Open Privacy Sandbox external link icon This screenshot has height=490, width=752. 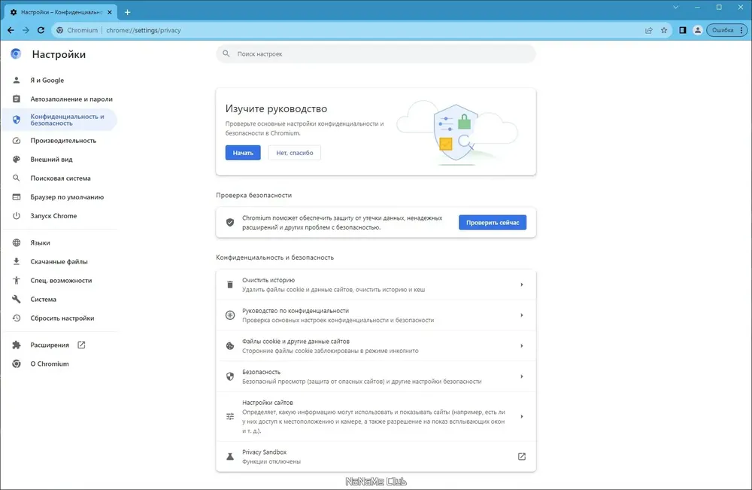[522, 457]
